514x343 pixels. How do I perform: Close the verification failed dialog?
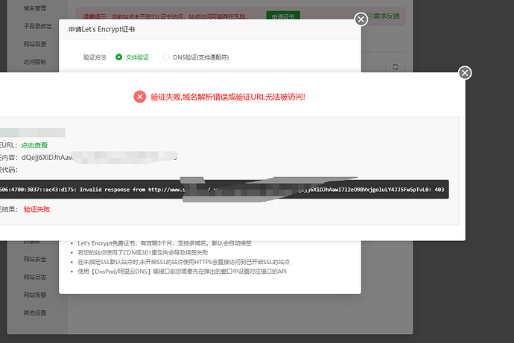[465, 73]
